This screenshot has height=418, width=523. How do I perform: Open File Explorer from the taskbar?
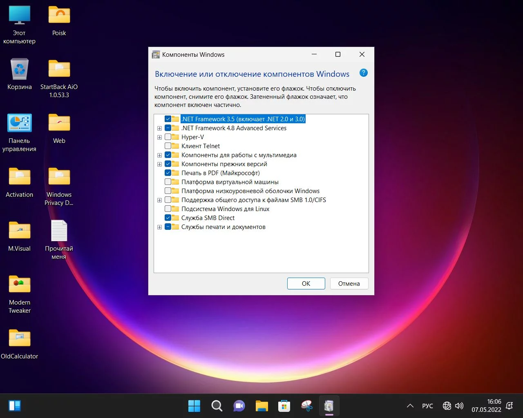[x=261, y=406]
